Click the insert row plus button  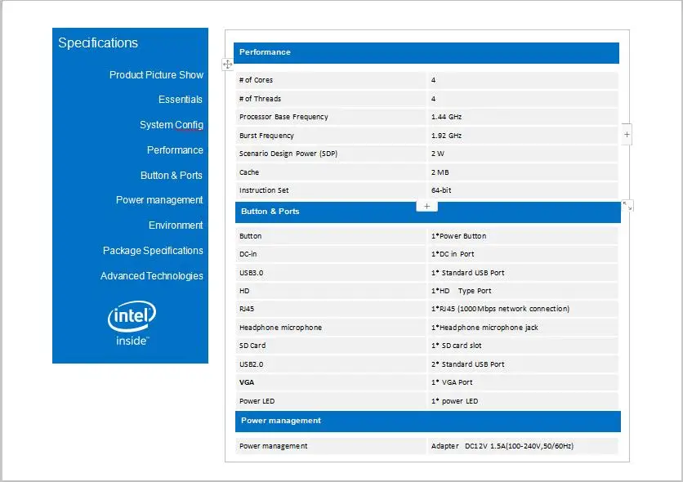pos(426,207)
